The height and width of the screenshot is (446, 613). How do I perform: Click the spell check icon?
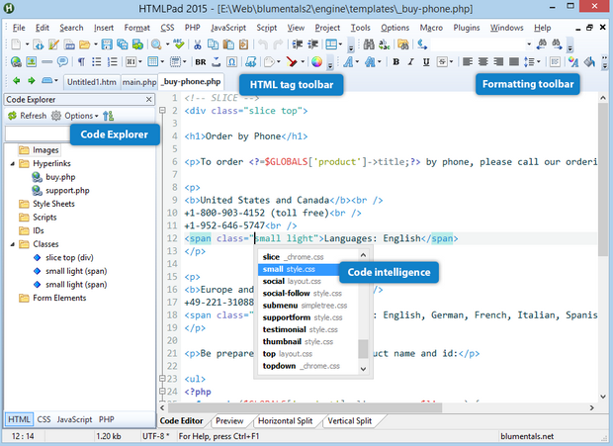(177, 45)
